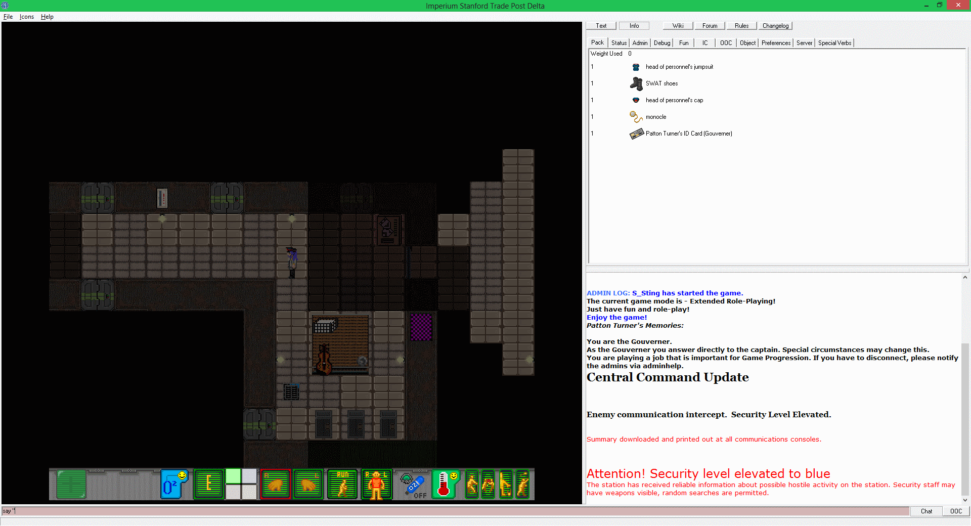The image size is (971, 526).
Task: Select the "head of personnel's jumpsuit" item name
Action: click(679, 67)
